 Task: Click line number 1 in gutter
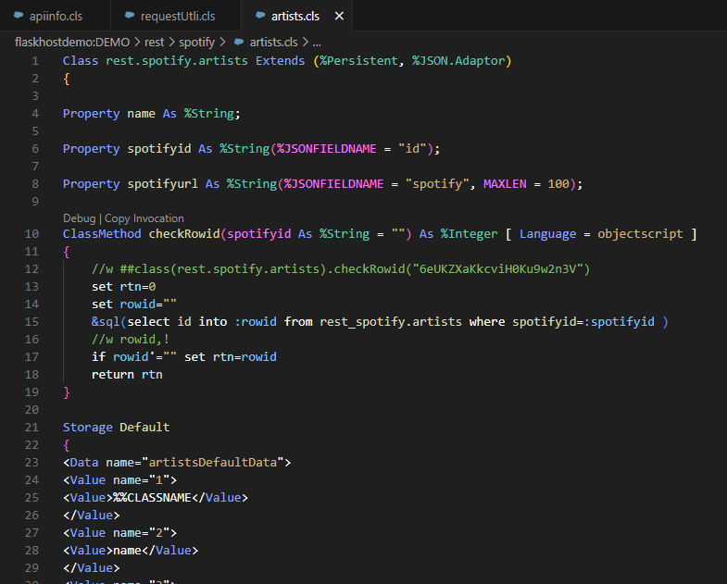click(35, 61)
